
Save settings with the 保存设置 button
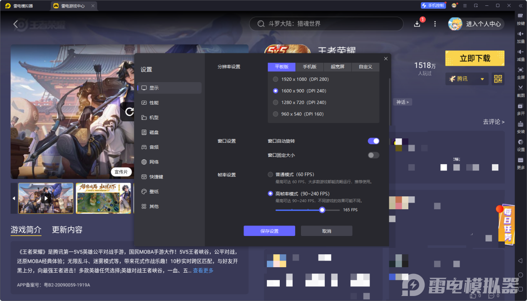[x=269, y=231]
